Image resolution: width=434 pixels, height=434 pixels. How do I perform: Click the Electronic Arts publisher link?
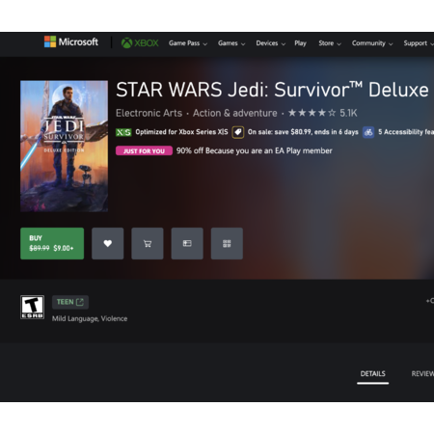point(149,113)
